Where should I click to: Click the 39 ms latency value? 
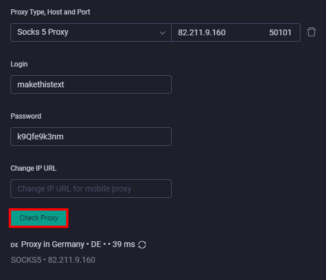pos(124,244)
